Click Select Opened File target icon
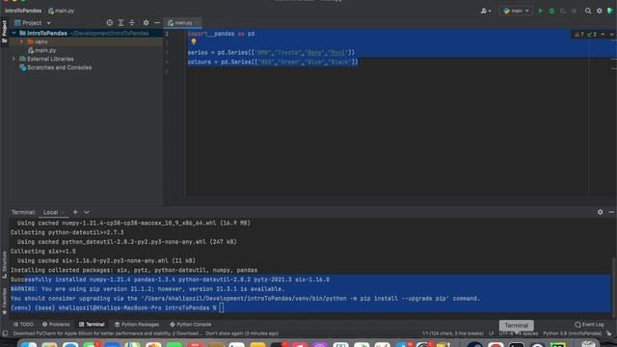Image resolution: width=617 pixels, height=347 pixels. point(109,23)
